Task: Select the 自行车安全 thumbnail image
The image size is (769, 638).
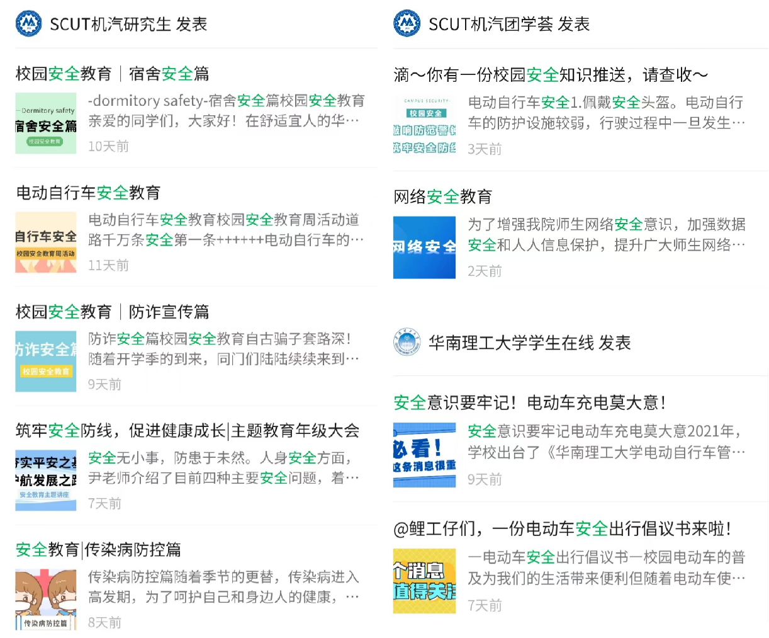Action: point(46,242)
